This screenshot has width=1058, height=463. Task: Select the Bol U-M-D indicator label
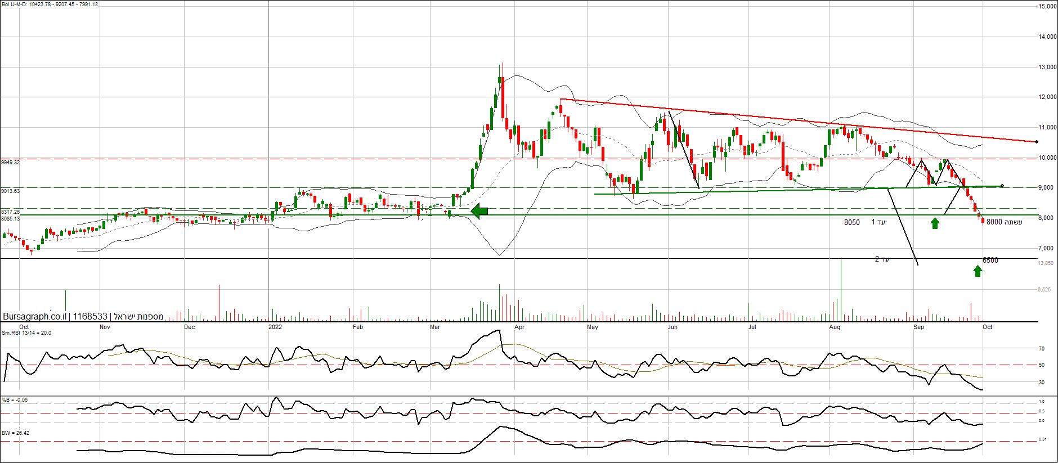pos(50,5)
